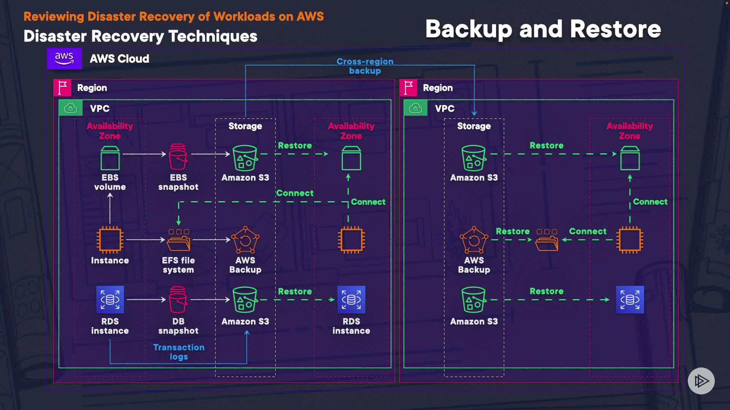This screenshot has height=410, width=730.
Task: Click the AWS Backup icon in right region
Action: 474,240
